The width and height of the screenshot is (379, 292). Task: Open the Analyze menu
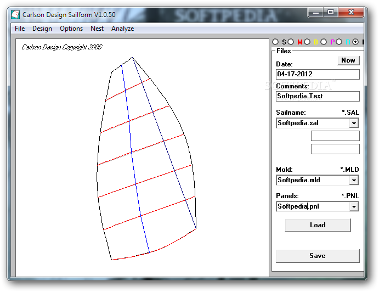pyautogui.click(x=122, y=29)
